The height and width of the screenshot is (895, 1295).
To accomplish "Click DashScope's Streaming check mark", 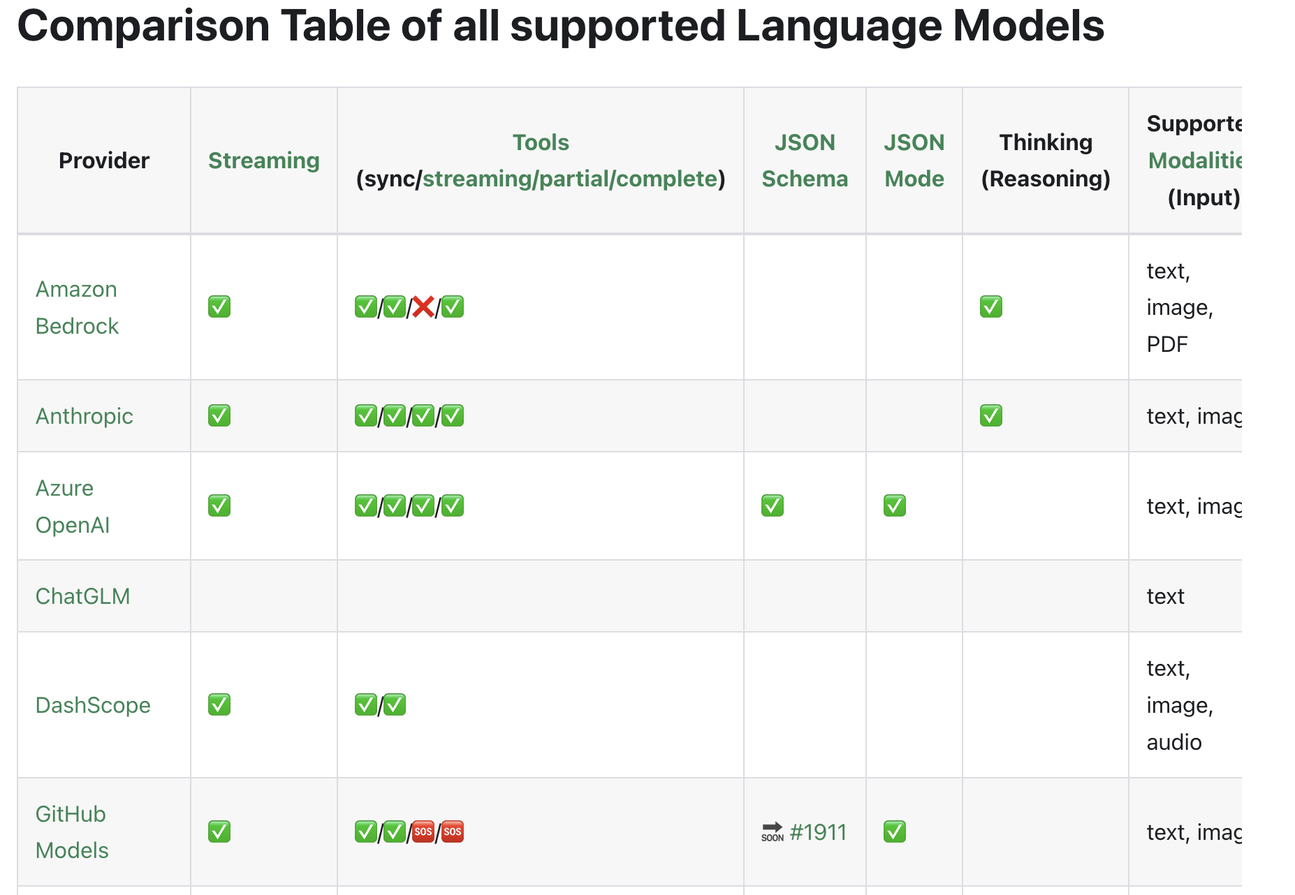I will (x=219, y=705).
